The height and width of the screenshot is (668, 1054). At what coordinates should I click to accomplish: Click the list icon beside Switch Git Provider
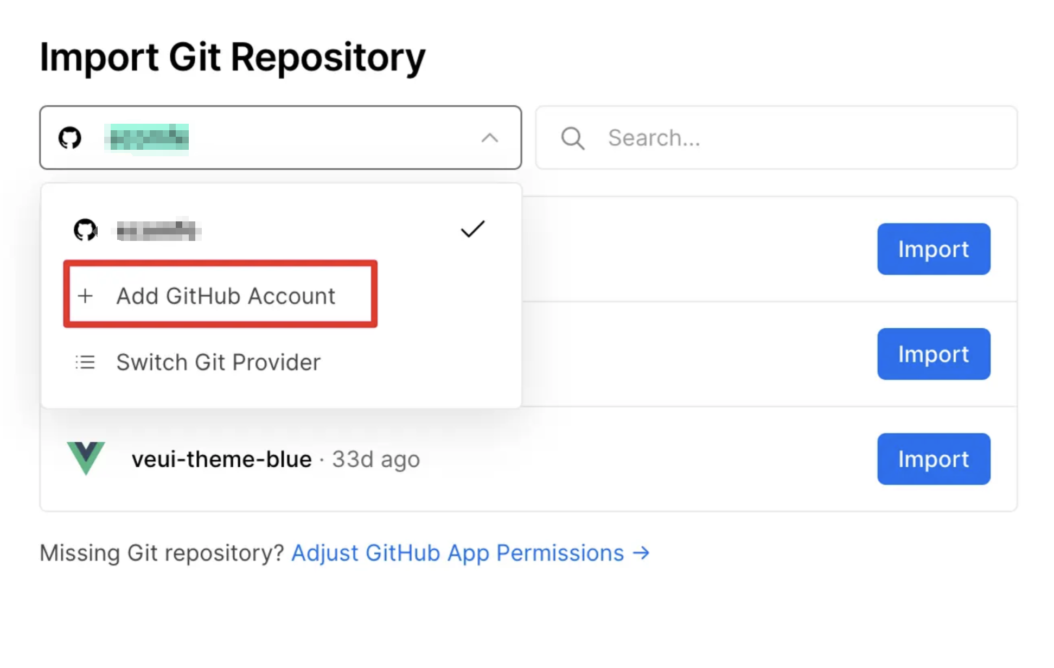(x=85, y=362)
